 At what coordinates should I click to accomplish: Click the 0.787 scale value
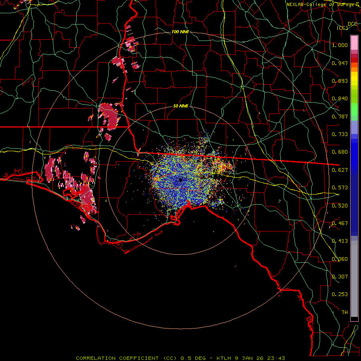click(340, 116)
